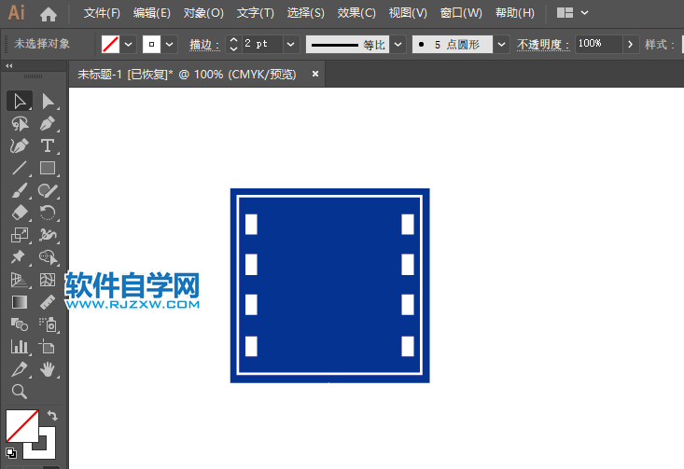Pick the Eraser tool
Screen dimensions: 684x469
tap(19, 214)
